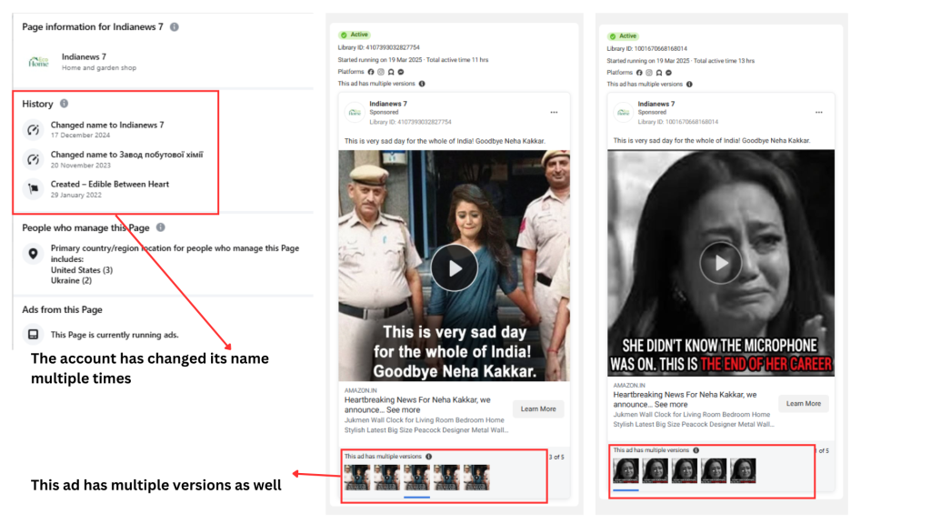
Task: Click the Messenger platform icon in the 11 hrs ad
Action: click(x=401, y=72)
